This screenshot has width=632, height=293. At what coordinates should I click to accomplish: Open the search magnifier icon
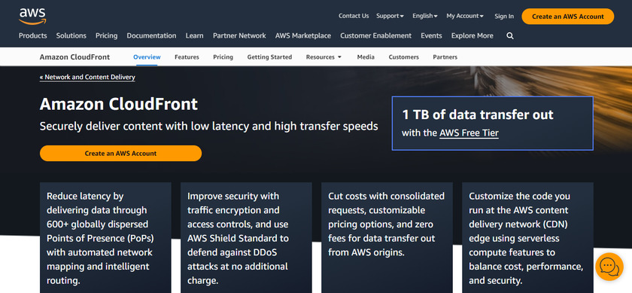(510, 36)
